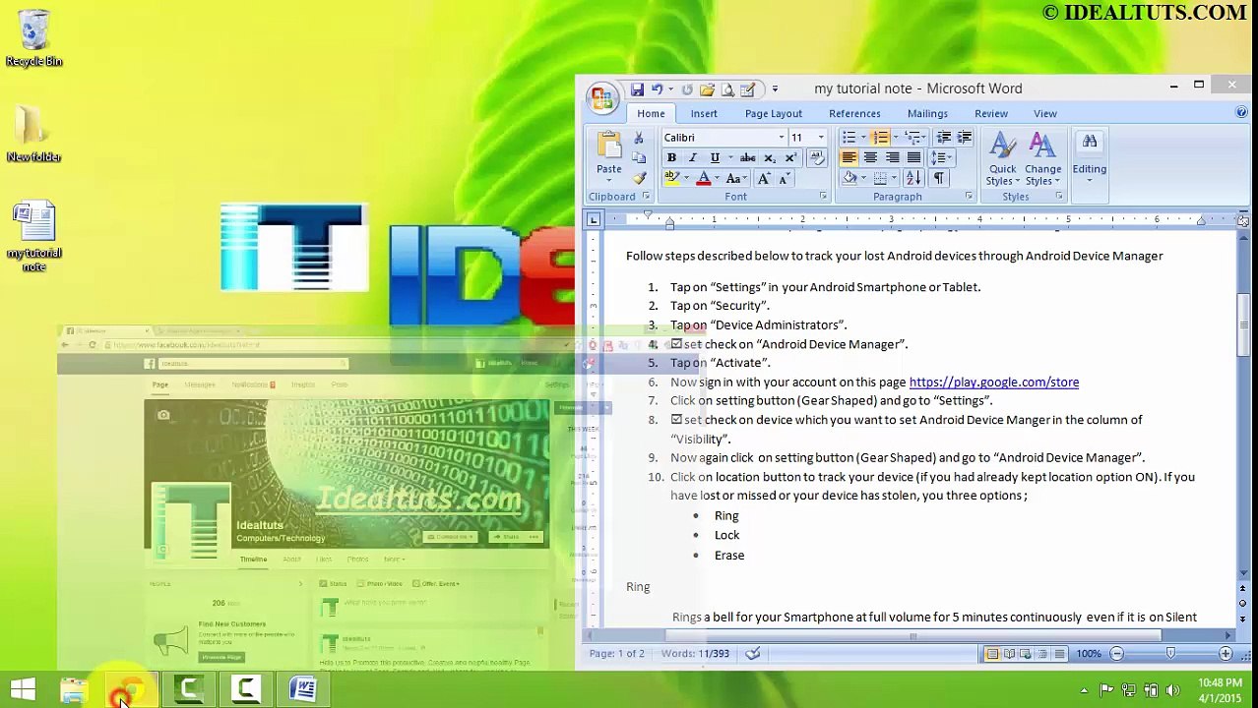This screenshot has width=1258, height=708.
Task: Set Justify alignment
Action: pyautogui.click(x=913, y=157)
